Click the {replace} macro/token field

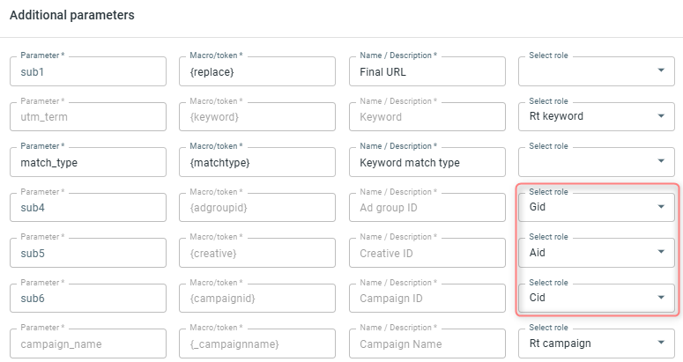point(258,71)
